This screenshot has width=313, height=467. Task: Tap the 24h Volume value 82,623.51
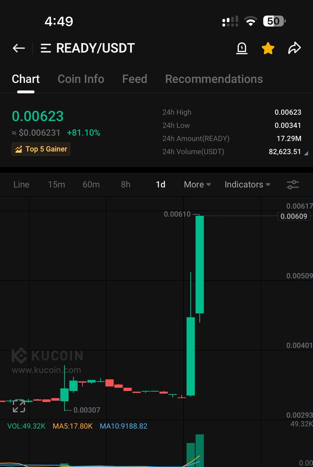tap(285, 152)
